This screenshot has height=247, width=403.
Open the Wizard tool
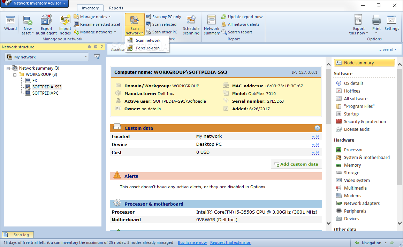(10, 23)
